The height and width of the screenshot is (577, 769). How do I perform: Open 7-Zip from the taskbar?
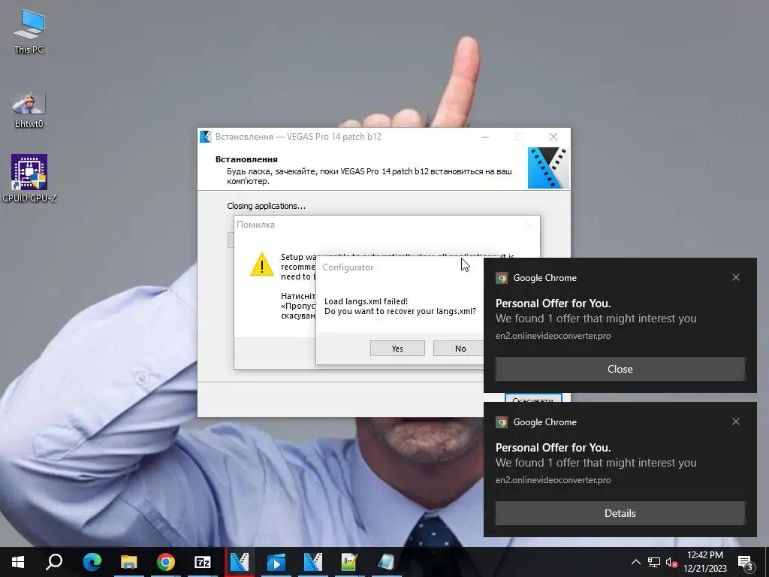[x=203, y=562]
